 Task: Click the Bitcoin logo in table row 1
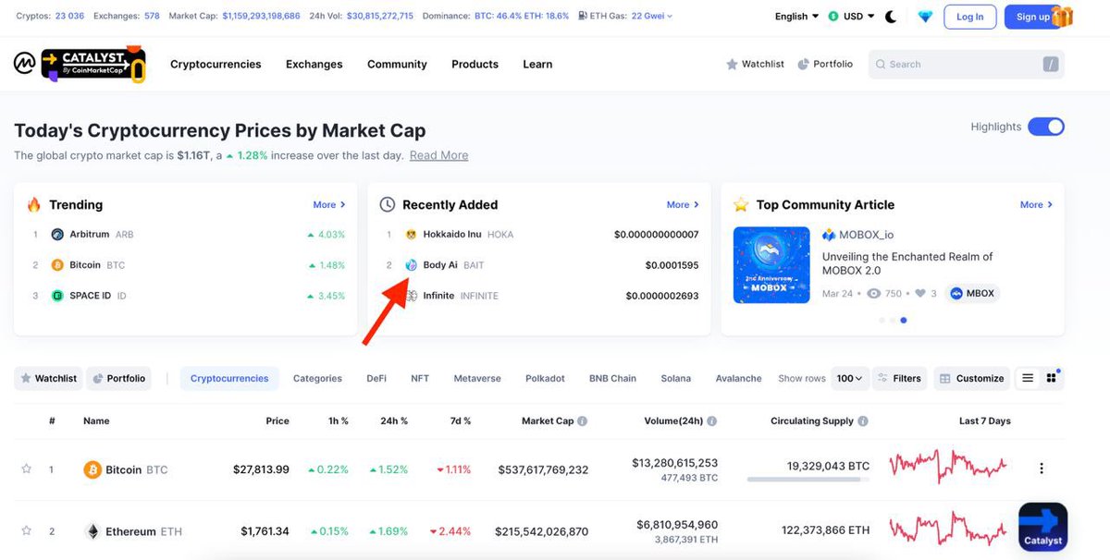click(92, 469)
